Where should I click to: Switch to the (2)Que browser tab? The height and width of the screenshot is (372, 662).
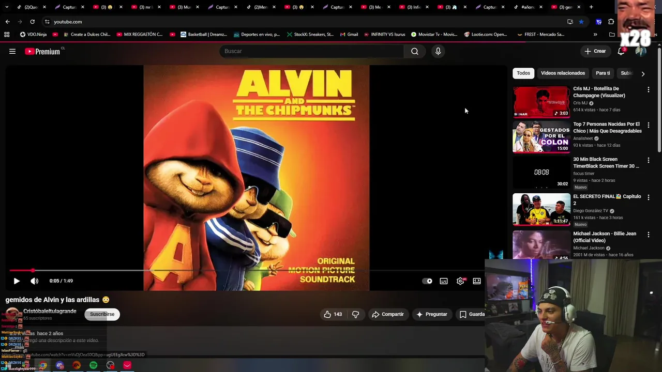(x=31, y=7)
